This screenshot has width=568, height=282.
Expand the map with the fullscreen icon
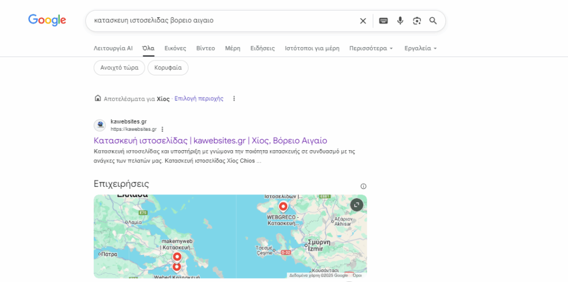point(357,205)
